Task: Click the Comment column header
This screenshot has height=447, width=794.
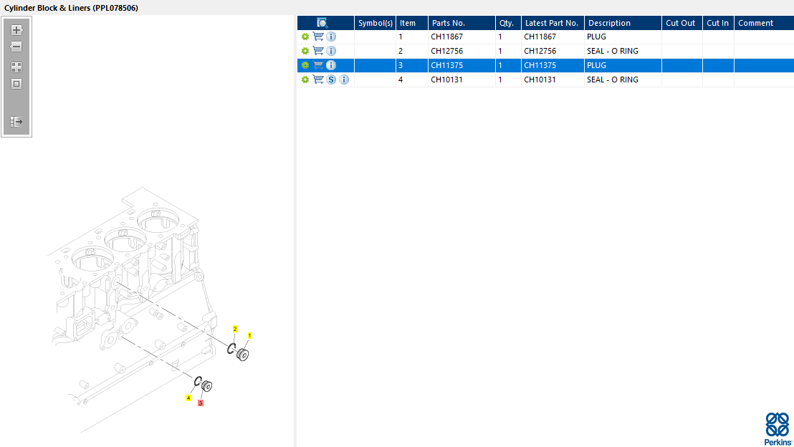Action: (x=764, y=23)
